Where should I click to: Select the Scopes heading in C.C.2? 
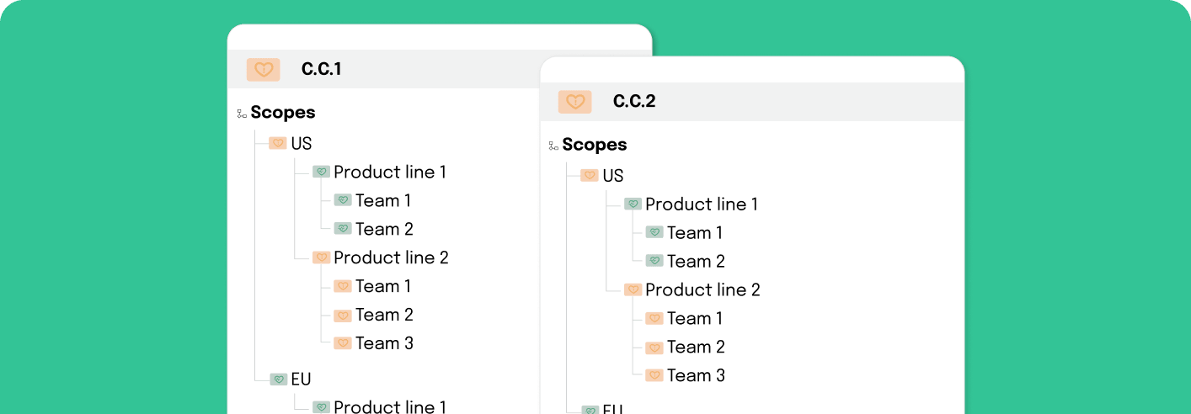595,145
